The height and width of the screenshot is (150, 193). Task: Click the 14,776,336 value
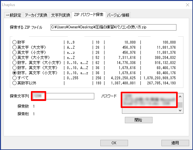click(x=126, y=63)
